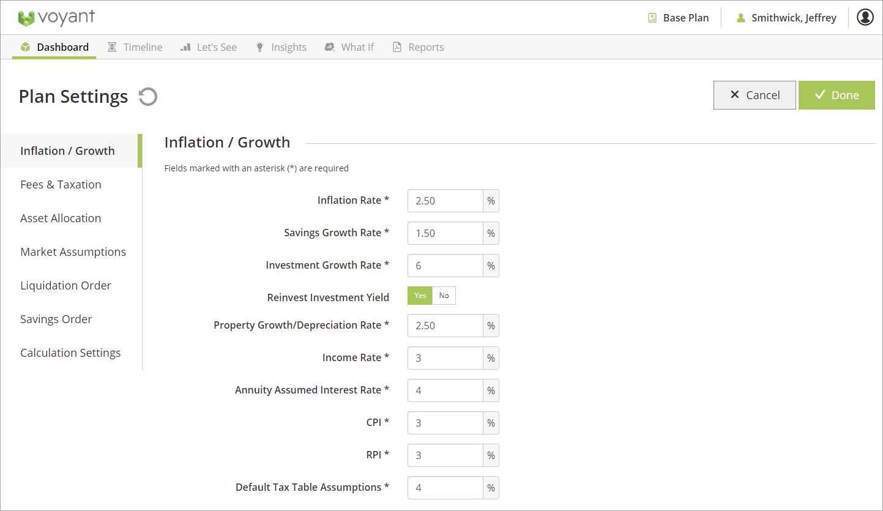
Task: Click the reset Plan Settings circular arrow
Action: point(147,97)
